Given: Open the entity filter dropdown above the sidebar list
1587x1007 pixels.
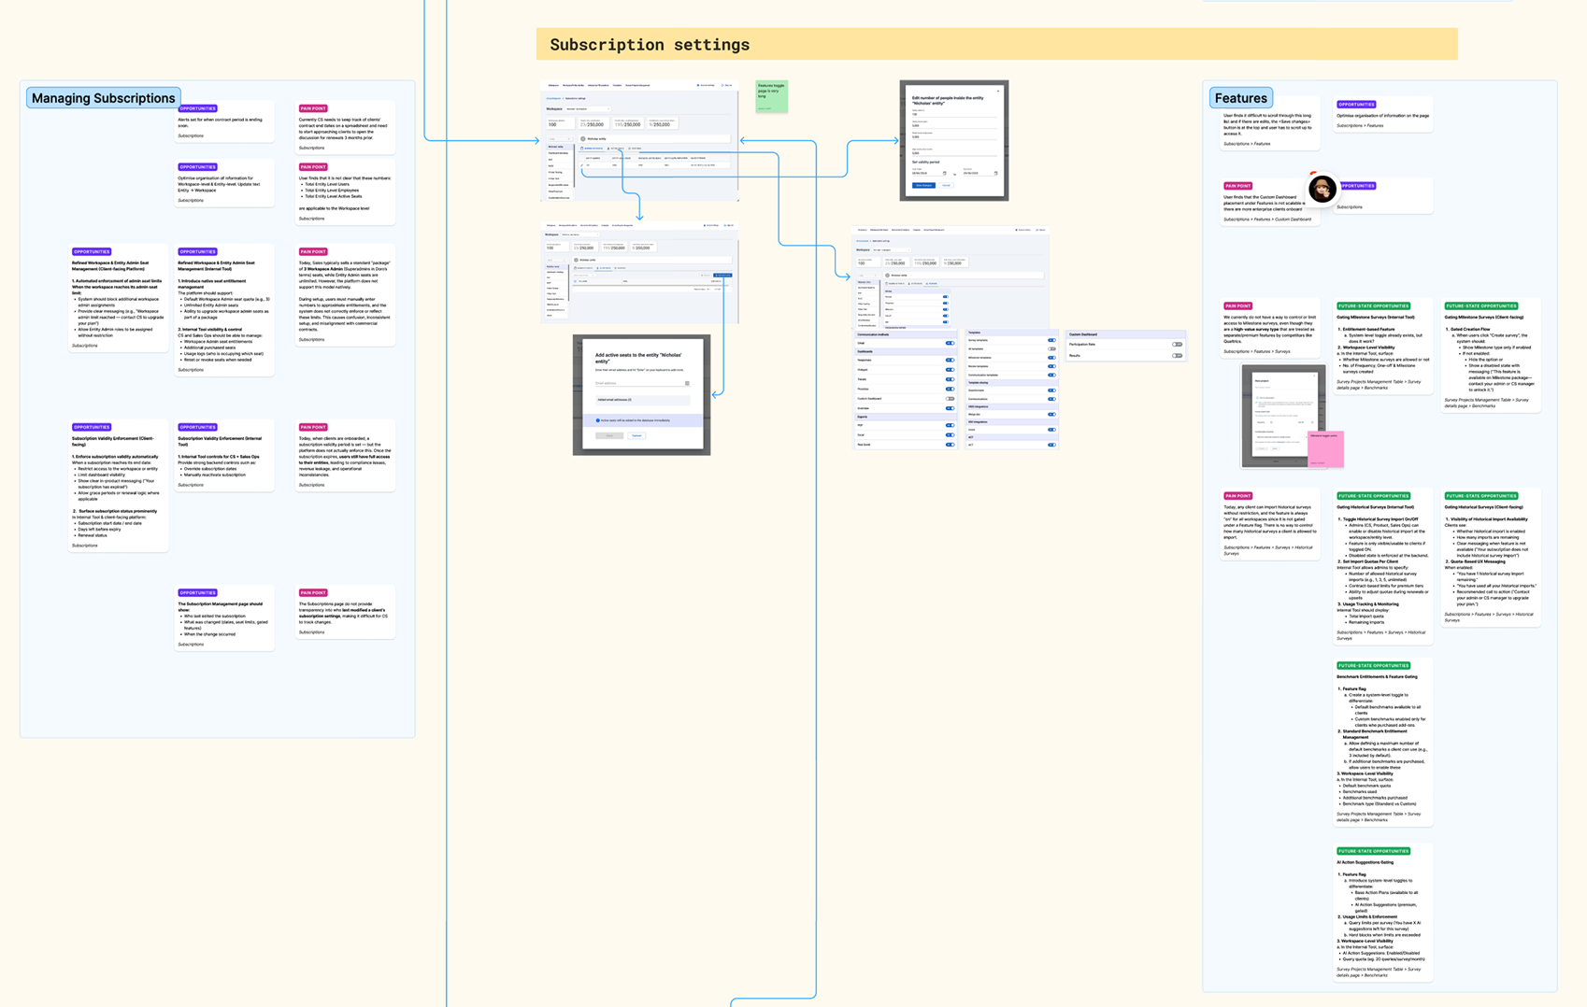Looking at the screenshot, I should (561, 139).
